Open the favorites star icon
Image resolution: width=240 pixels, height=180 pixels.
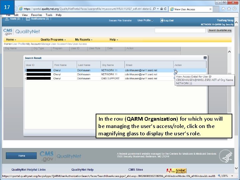click(229, 9)
